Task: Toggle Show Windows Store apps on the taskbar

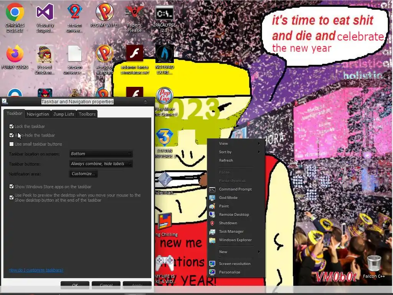Action: tap(12, 186)
